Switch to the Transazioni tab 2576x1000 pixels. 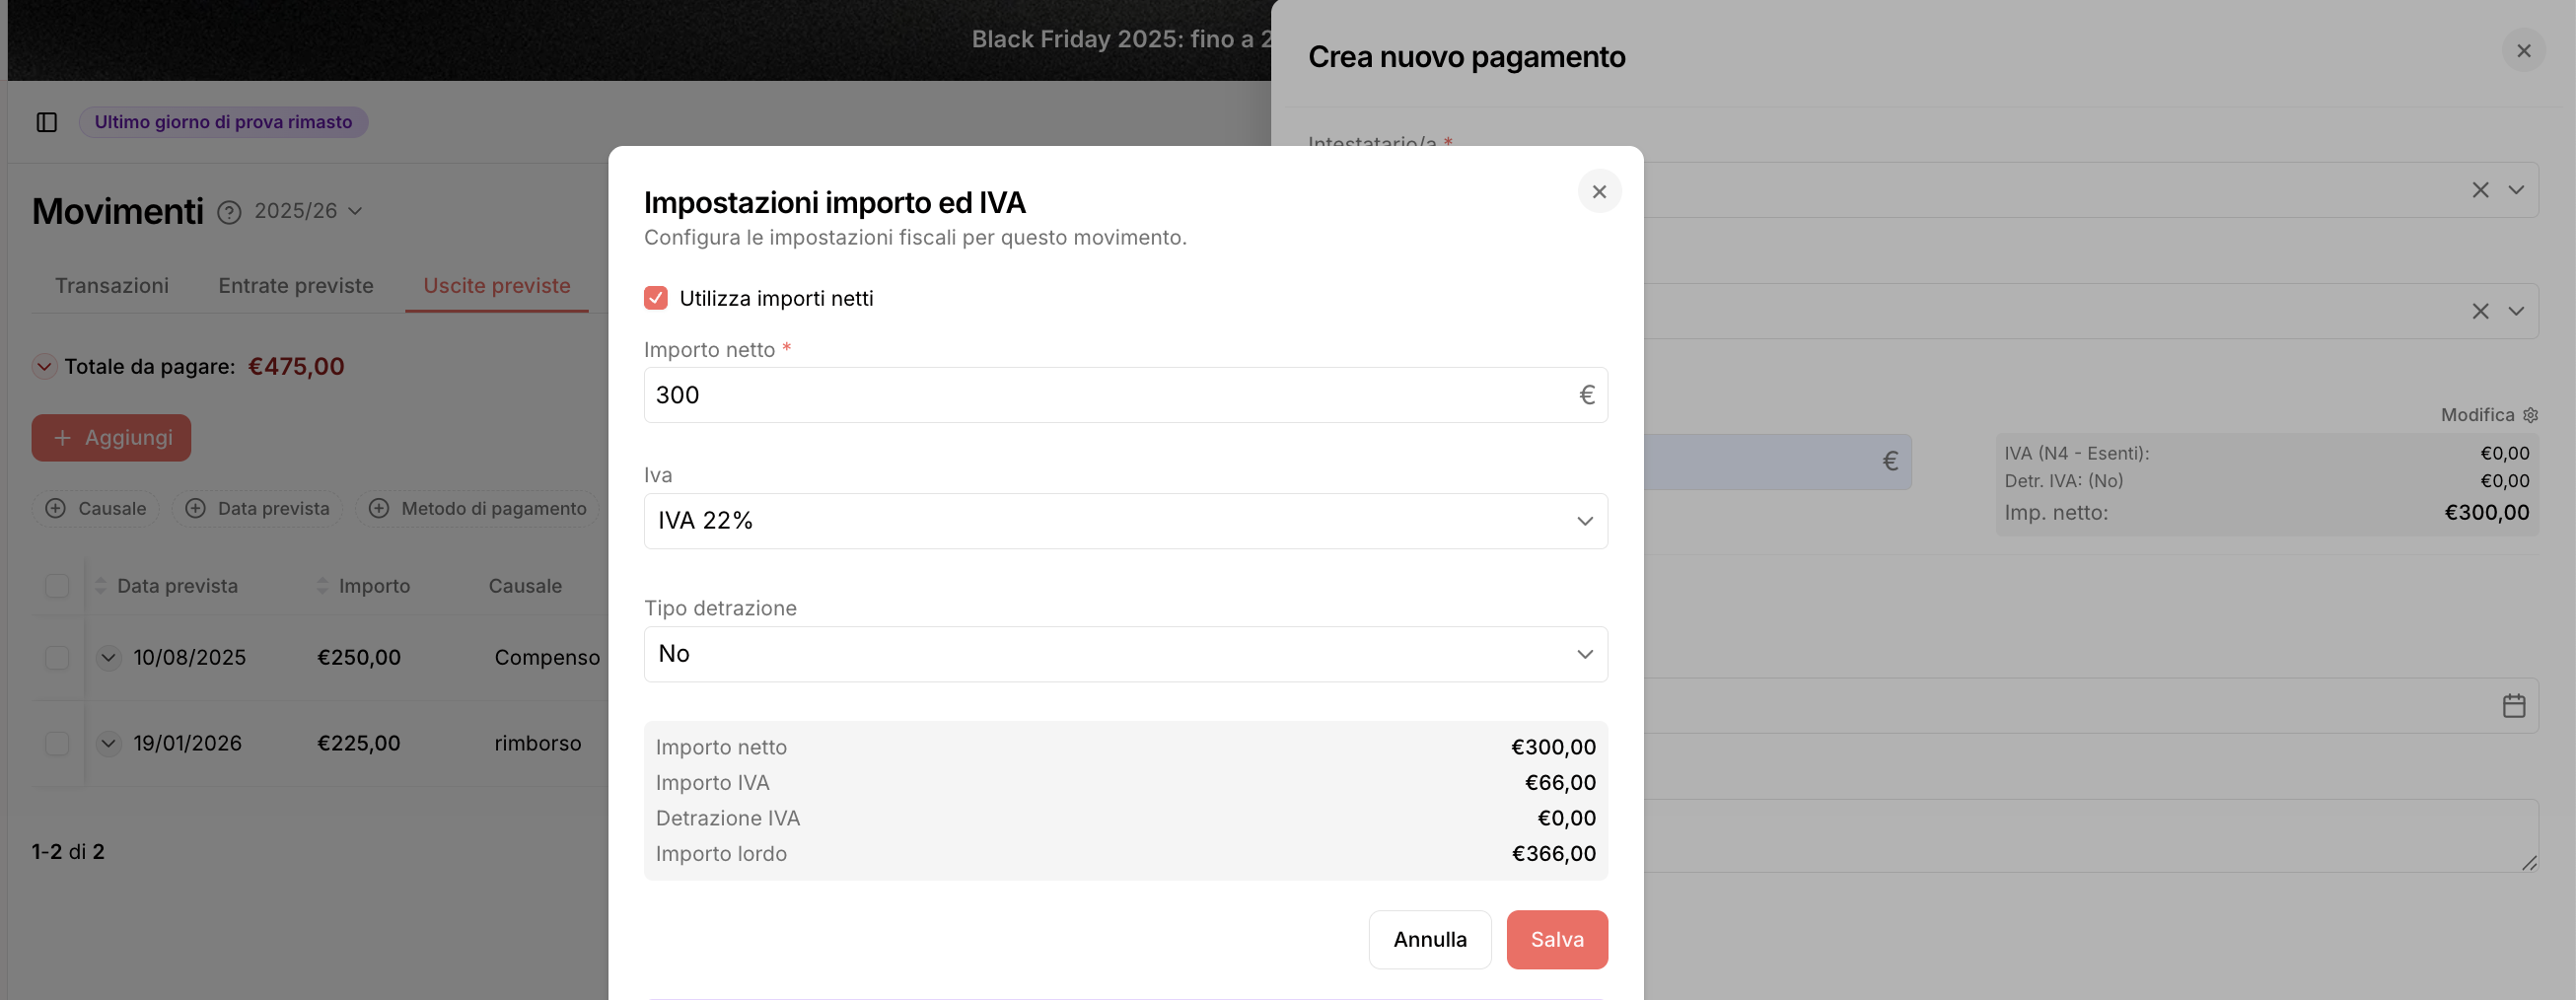click(112, 286)
